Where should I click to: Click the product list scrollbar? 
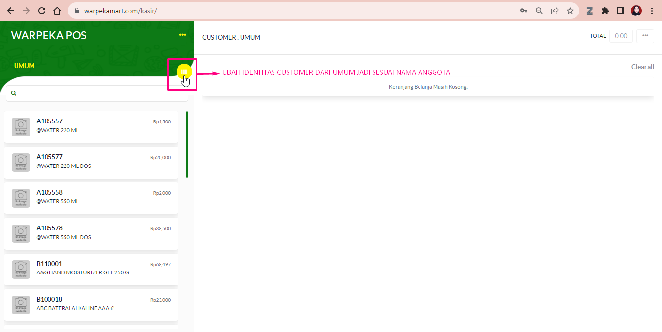[187, 145]
